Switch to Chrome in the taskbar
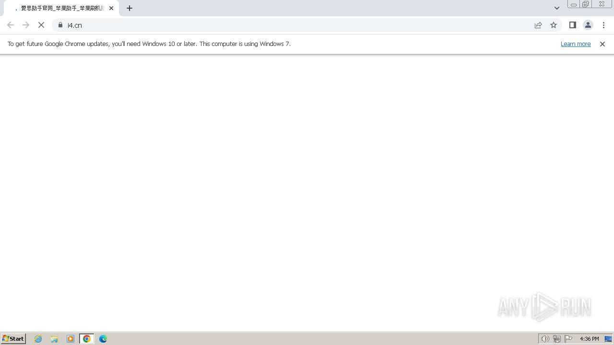614x345 pixels. tap(87, 339)
